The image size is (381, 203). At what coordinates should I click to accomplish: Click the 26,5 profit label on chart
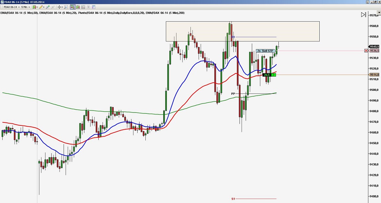coord(267,75)
